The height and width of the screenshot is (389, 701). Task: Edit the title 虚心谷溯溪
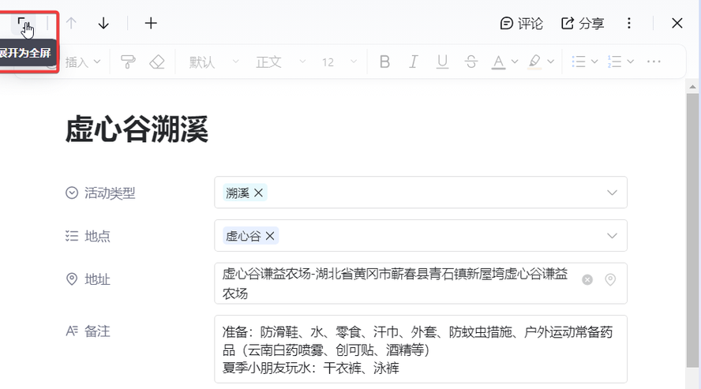click(x=137, y=129)
